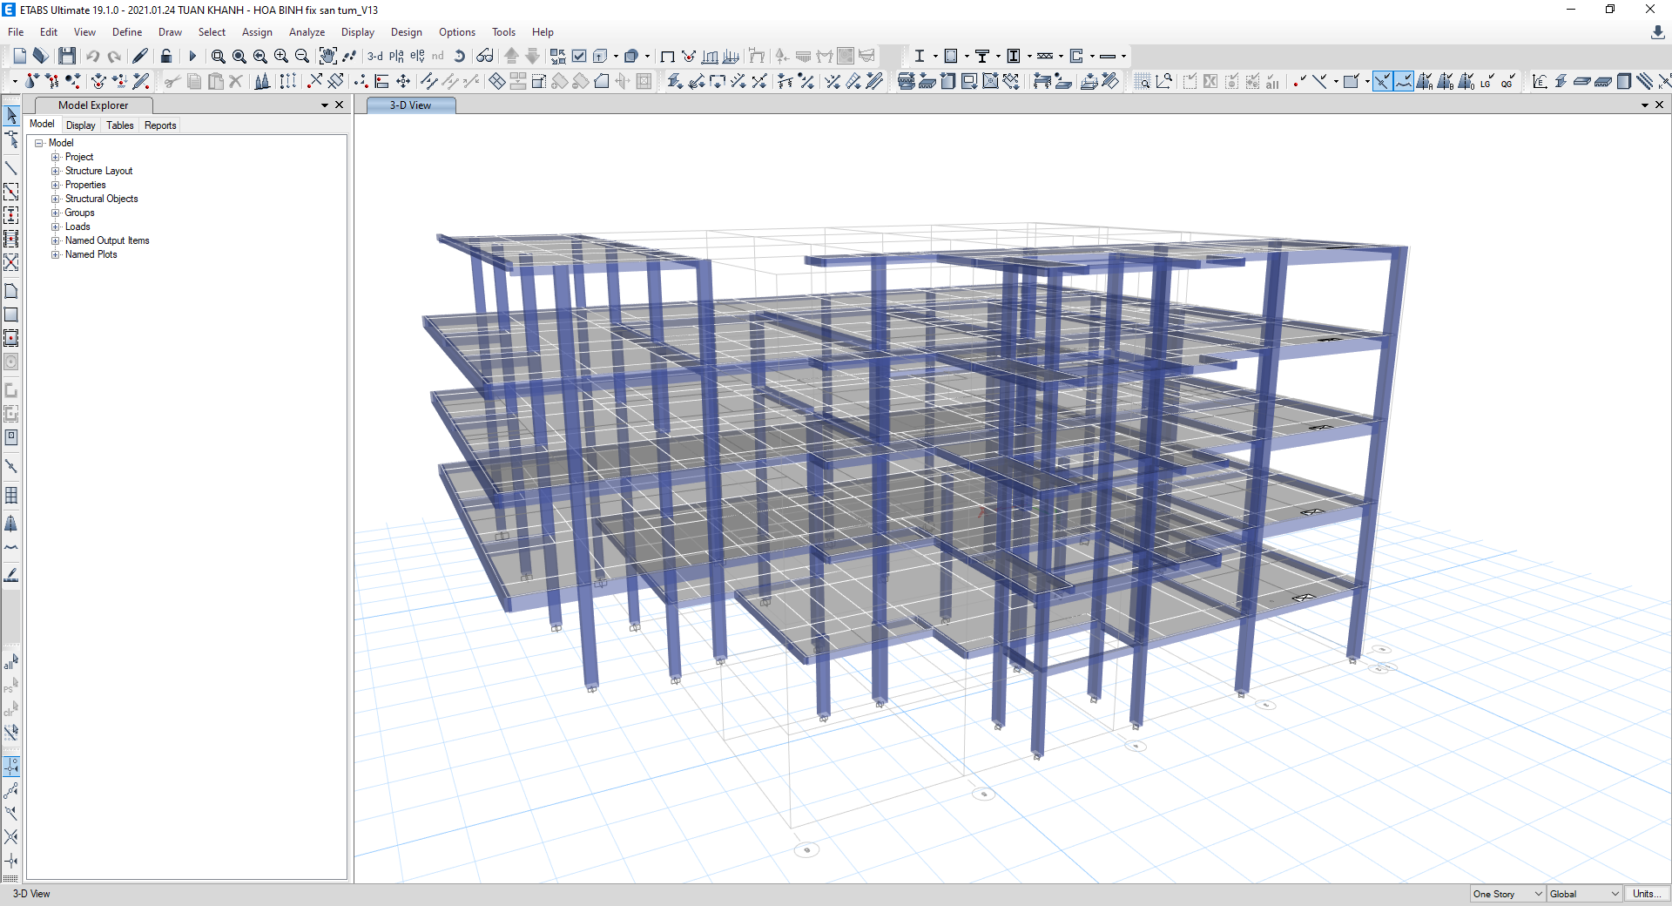This screenshot has width=1672, height=906.
Task: Open the One Story dropdown
Action: (x=1508, y=894)
